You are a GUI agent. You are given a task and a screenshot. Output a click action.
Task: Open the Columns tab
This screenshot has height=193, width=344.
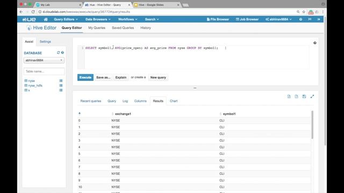point(140,101)
